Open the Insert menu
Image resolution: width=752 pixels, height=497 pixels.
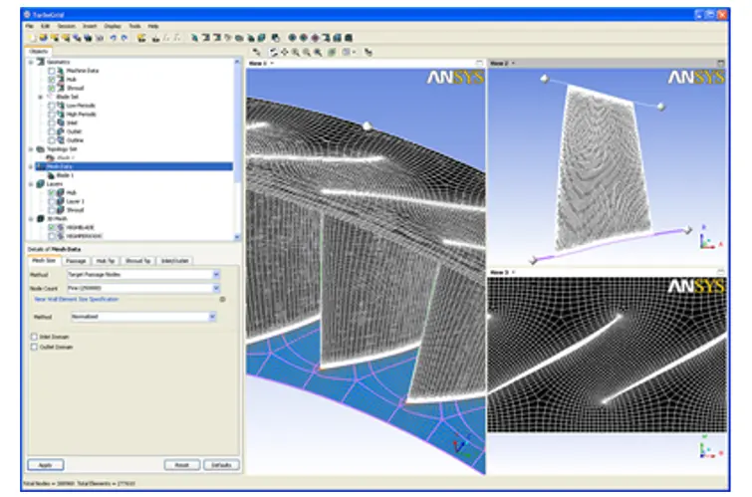tap(90, 25)
